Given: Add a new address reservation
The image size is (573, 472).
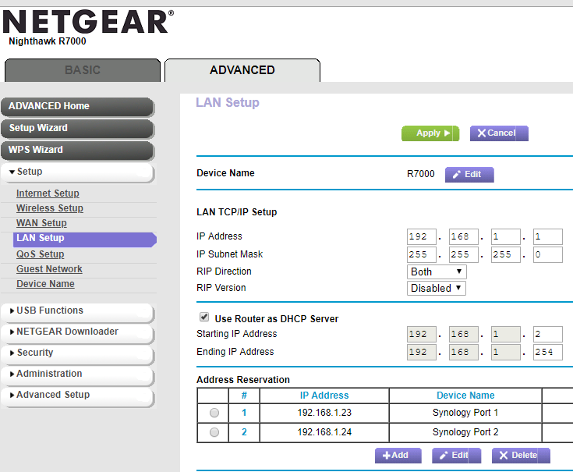Looking at the screenshot, I should (398, 456).
